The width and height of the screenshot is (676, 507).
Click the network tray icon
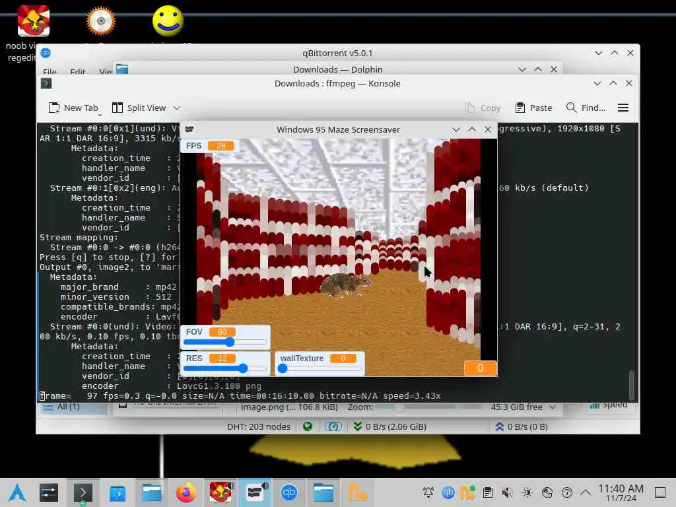click(x=547, y=492)
